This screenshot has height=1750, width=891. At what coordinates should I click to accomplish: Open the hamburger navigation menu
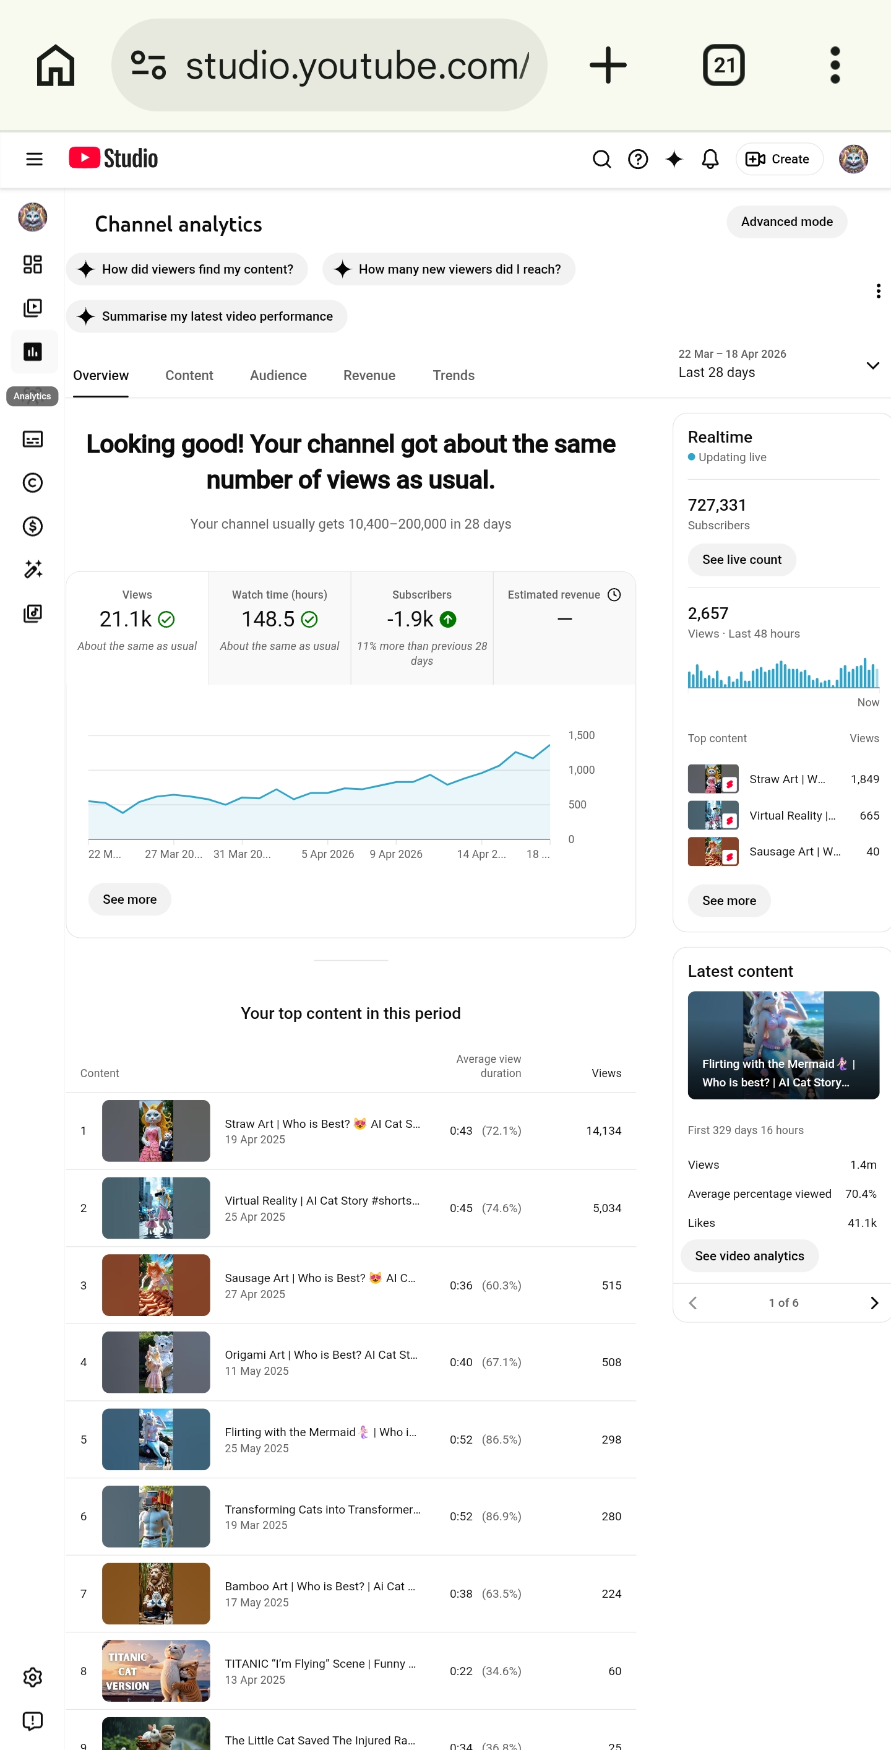point(34,159)
